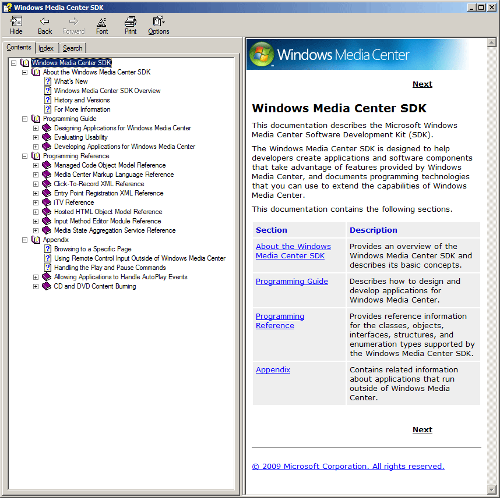Click the root book icon beside Windows Media Center SDK
This screenshot has width=500, height=498.
tap(25, 63)
